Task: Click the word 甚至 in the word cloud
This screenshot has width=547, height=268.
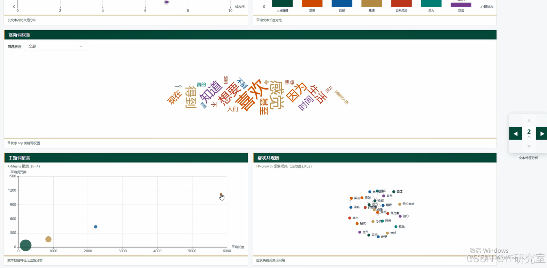Action: pyautogui.click(x=264, y=107)
